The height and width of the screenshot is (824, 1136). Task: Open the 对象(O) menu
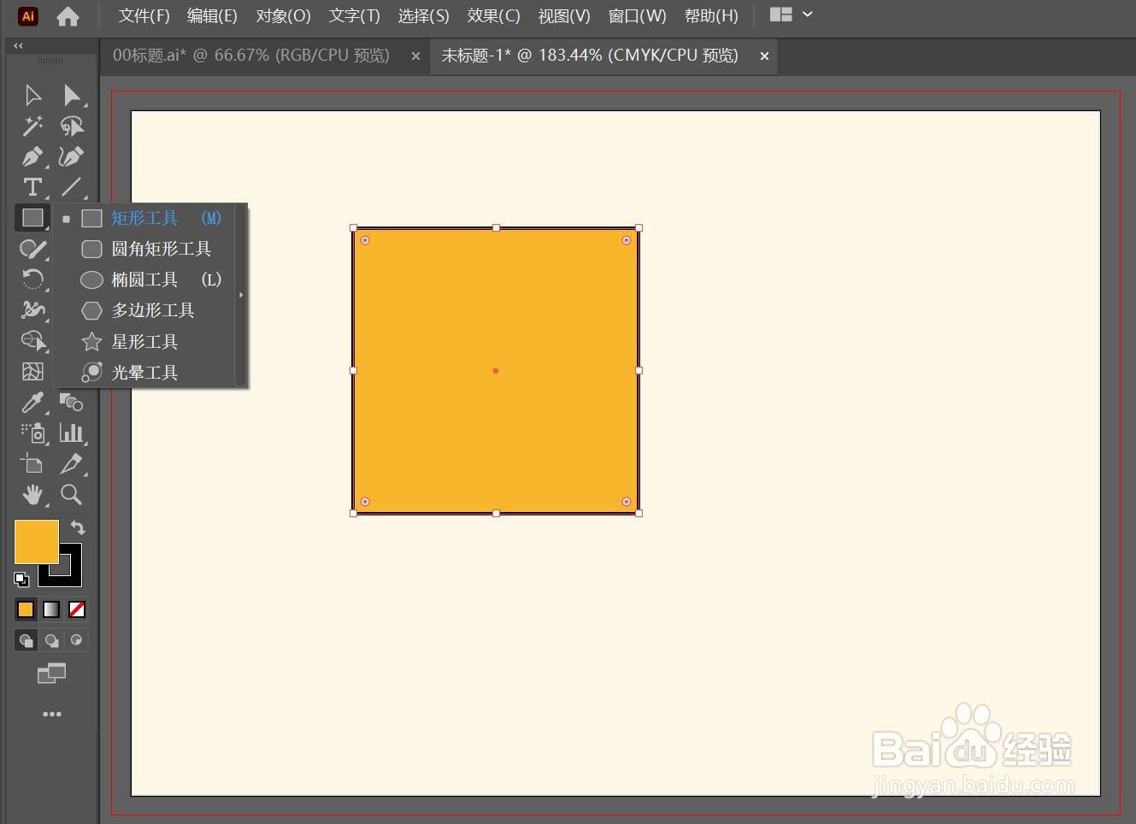pos(283,15)
